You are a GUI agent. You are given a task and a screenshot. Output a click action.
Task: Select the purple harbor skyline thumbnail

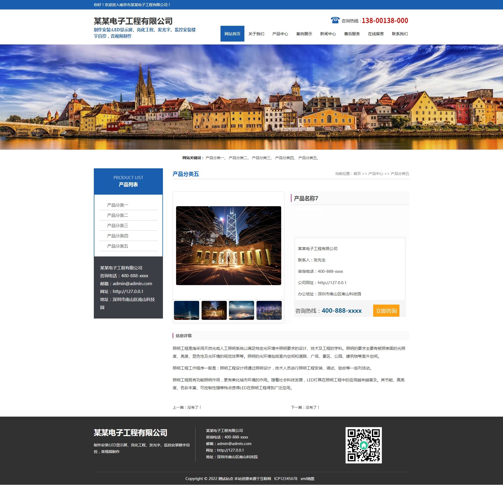(x=269, y=310)
